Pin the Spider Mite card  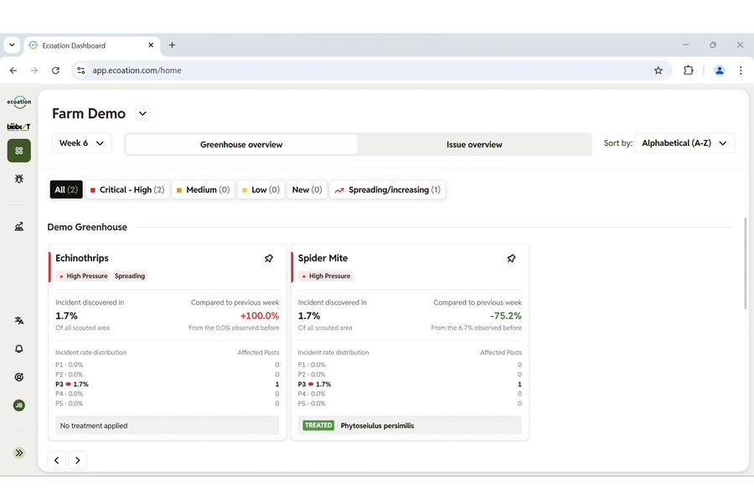point(511,259)
